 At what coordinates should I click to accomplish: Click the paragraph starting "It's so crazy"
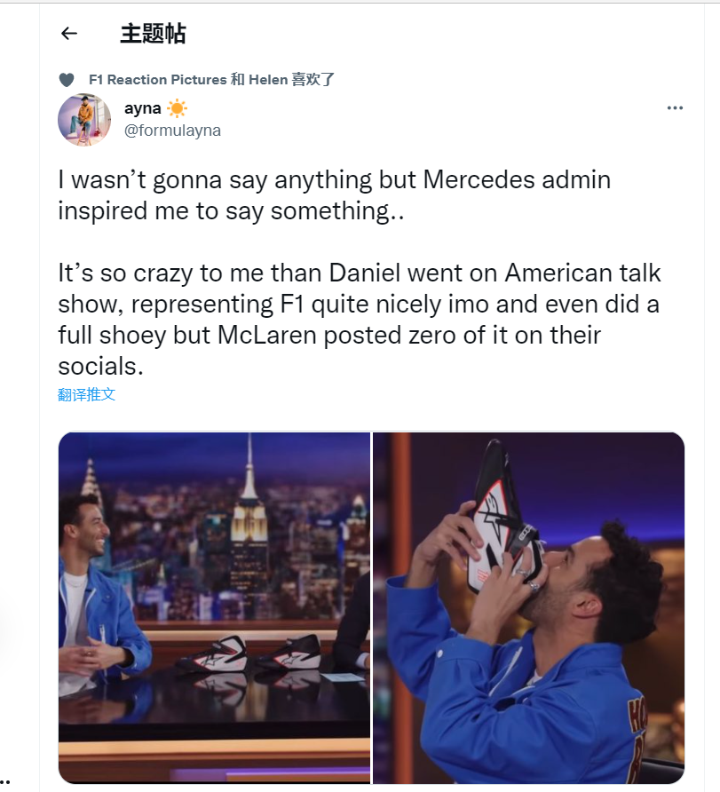360,319
